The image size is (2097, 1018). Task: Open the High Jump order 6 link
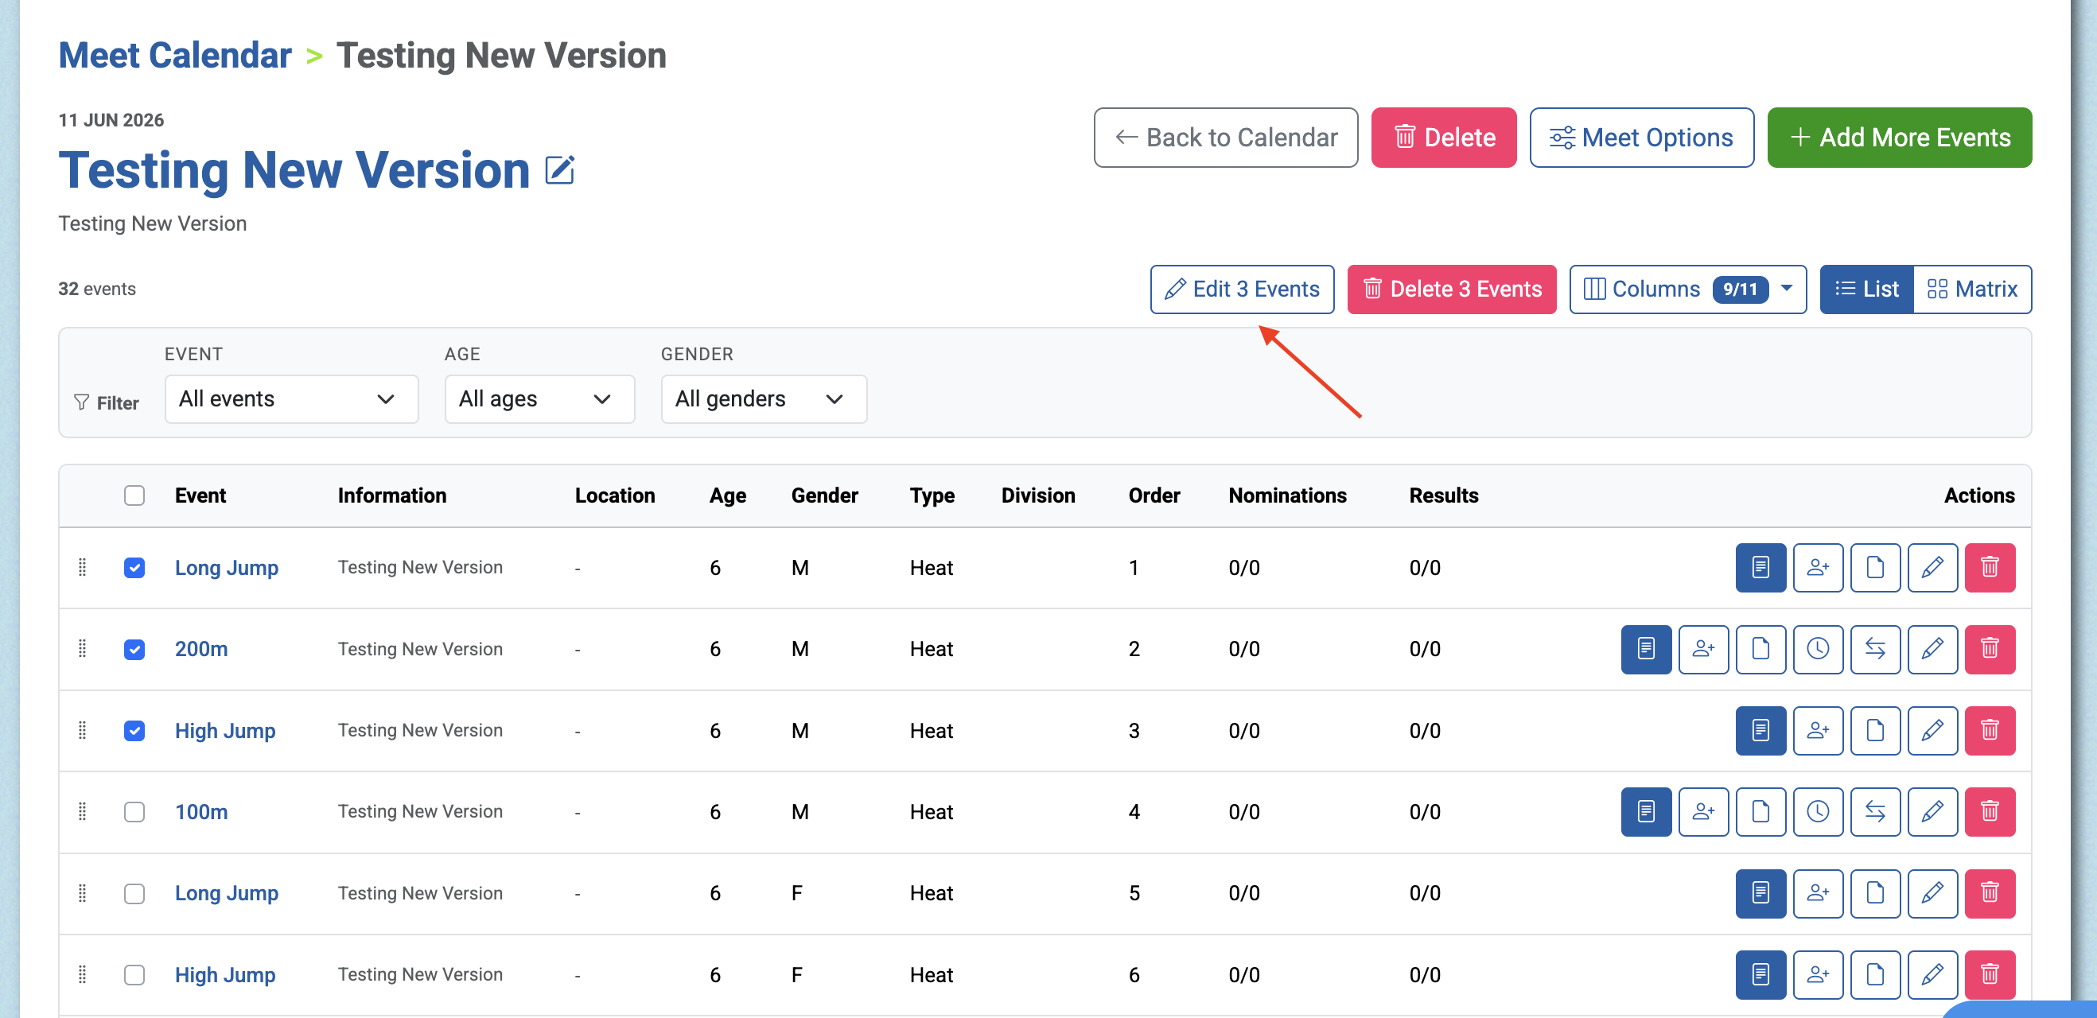224,974
